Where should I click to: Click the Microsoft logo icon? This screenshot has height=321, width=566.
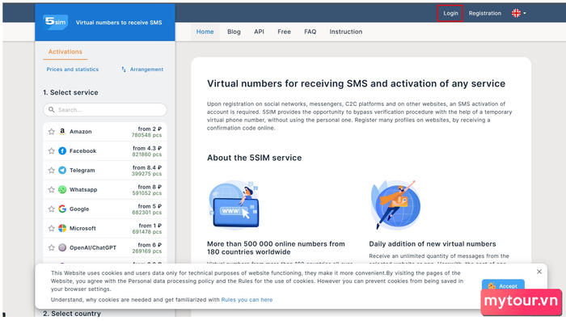[62, 228]
